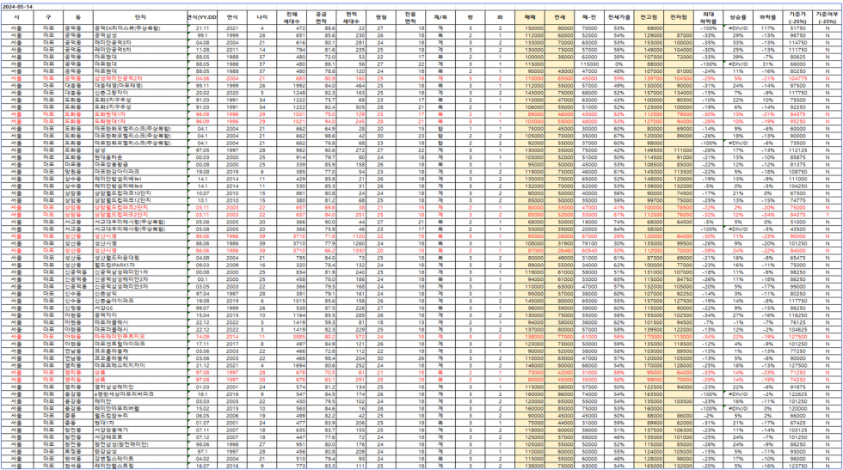Click the 51750 value in 기준가 column
Viewport: 843px width, 470px height.
pyautogui.click(x=797, y=28)
